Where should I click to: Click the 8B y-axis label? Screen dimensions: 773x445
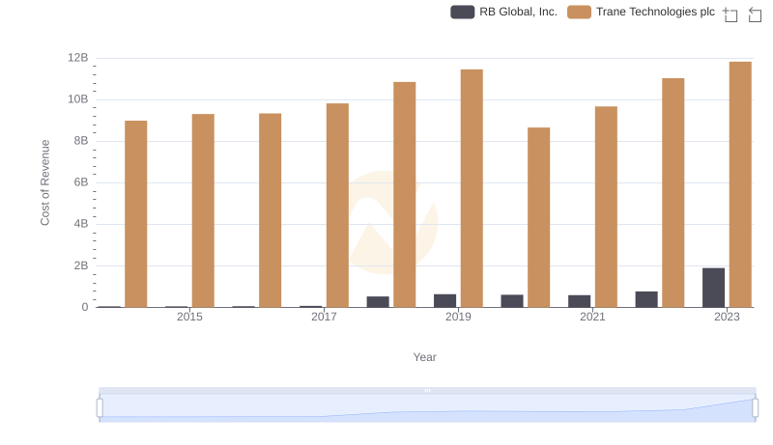[81, 141]
